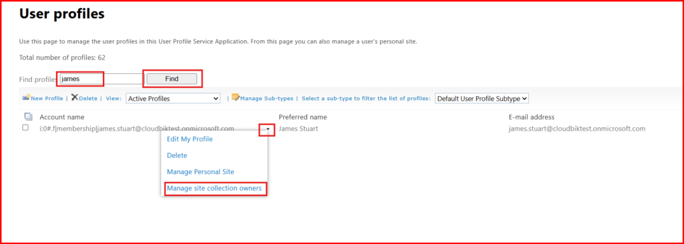Viewport: 684px width, 244px height.
Task: Click the james.stuart e-mail address cell
Action: pyautogui.click(x=576, y=129)
